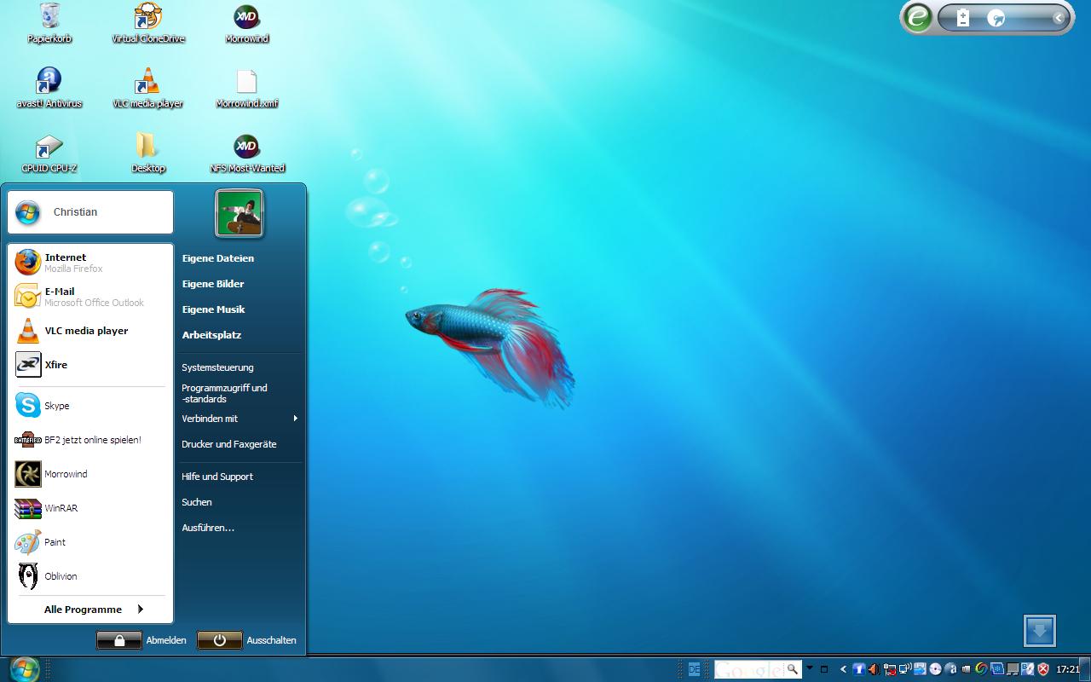Select the avast! Antivirus desktop icon
Screen dimensions: 1091x682
coord(49,87)
